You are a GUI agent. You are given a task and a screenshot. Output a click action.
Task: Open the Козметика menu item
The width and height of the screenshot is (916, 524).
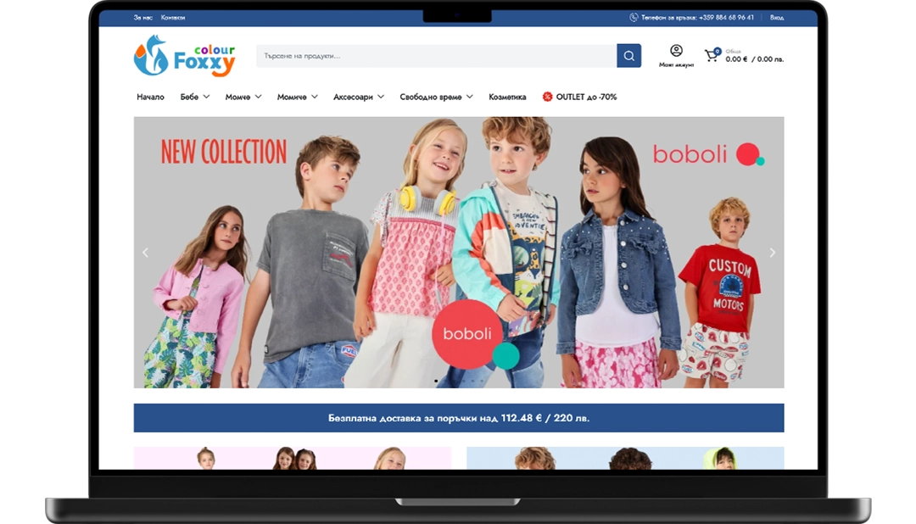507,97
